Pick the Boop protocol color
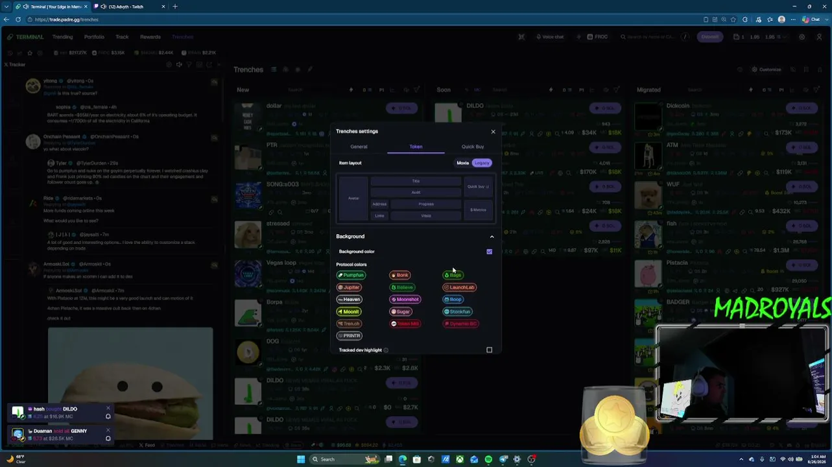This screenshot has height=467, width=832. coord(453,300)
